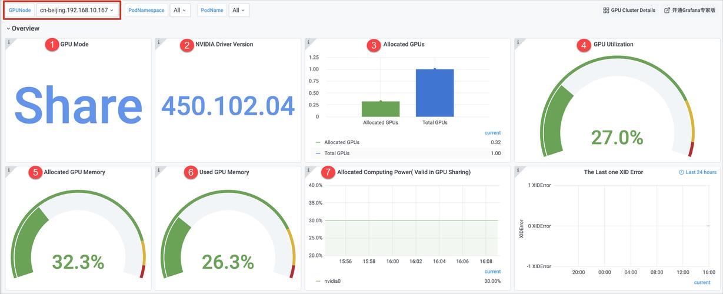Toggle Total GPUs series in the legend
Screen dimensions: 723x294
pyautogui.click(x=337, y=153)
